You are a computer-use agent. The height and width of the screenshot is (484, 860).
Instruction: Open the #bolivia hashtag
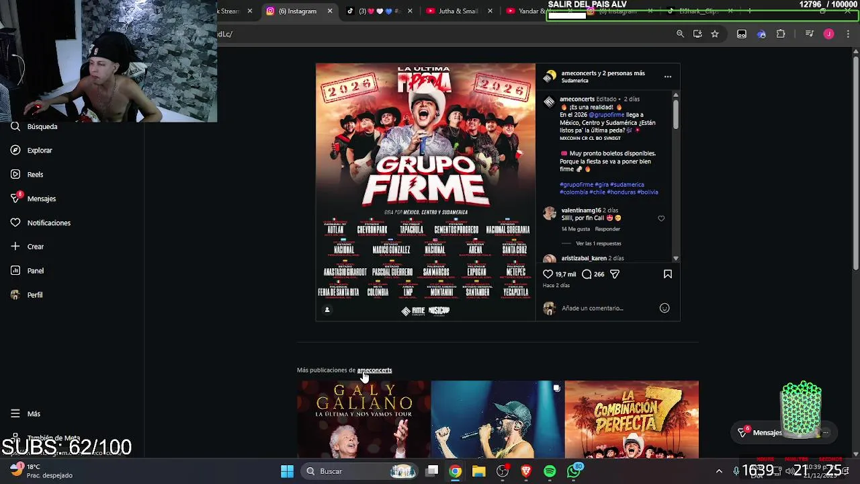pos(648,192)
